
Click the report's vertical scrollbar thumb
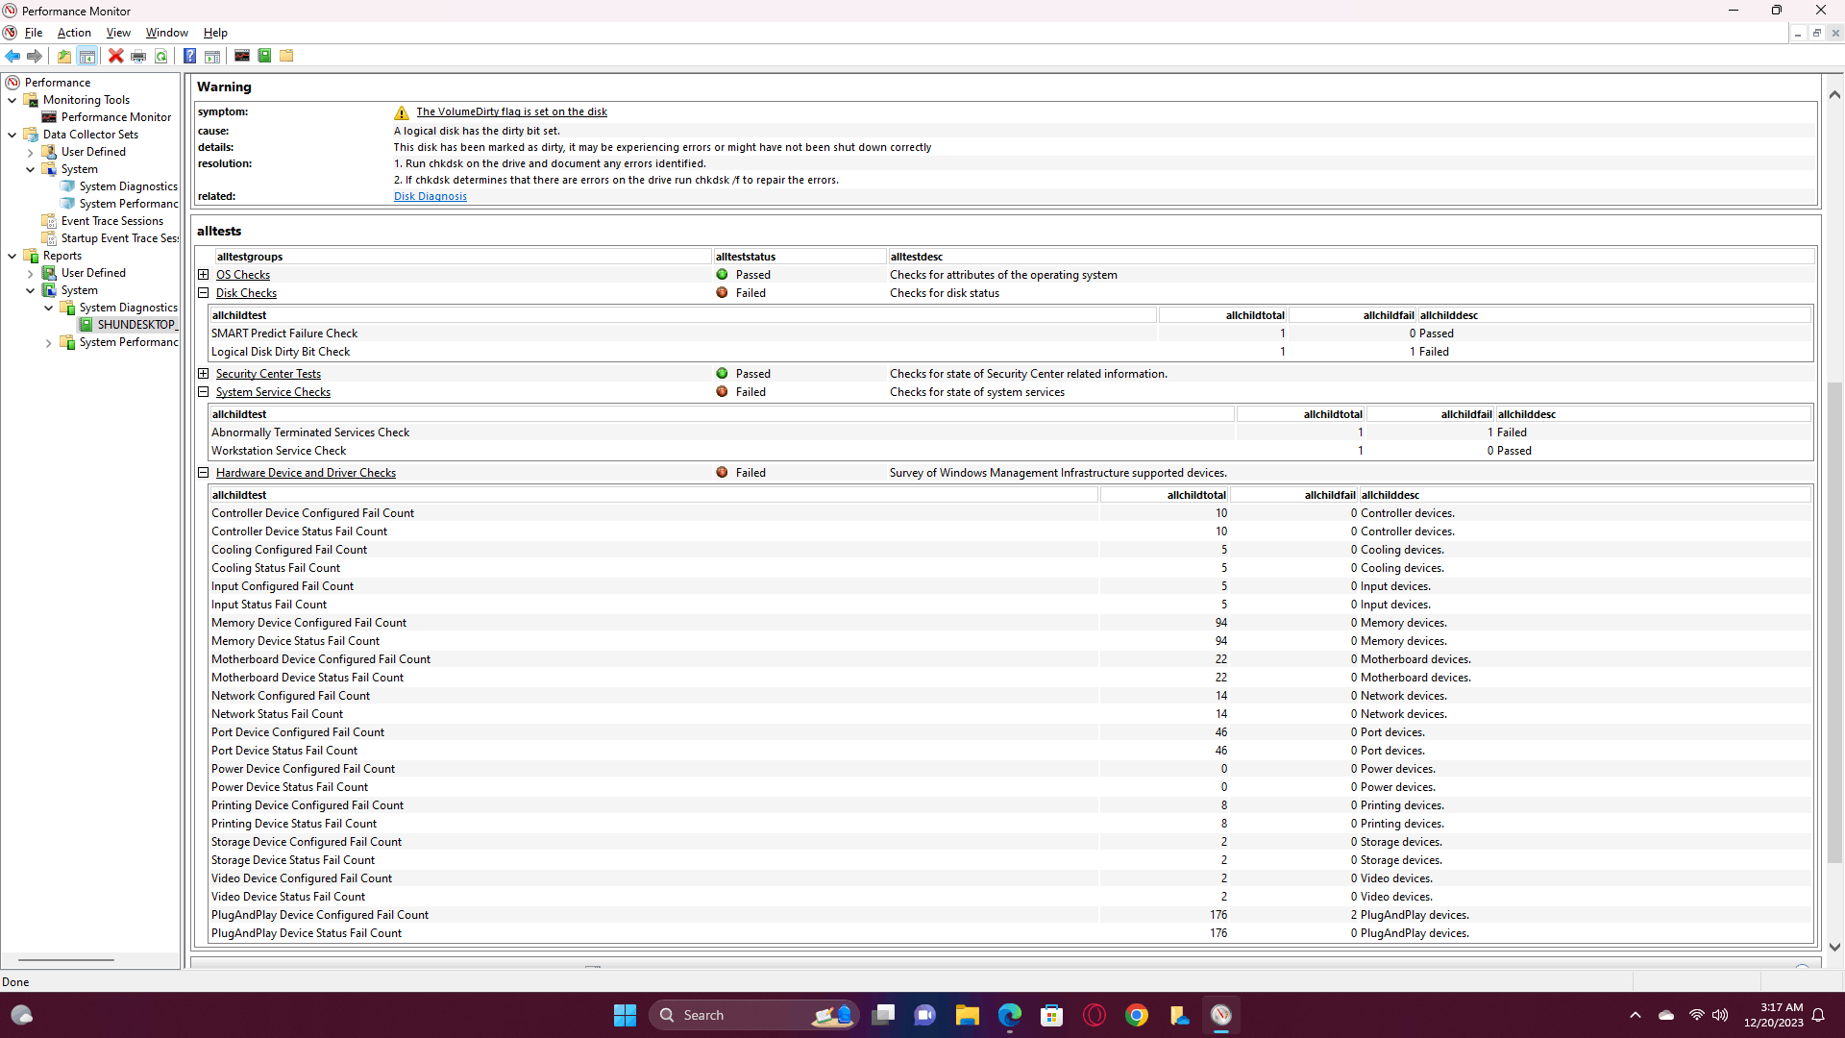tap(1834, 625)
